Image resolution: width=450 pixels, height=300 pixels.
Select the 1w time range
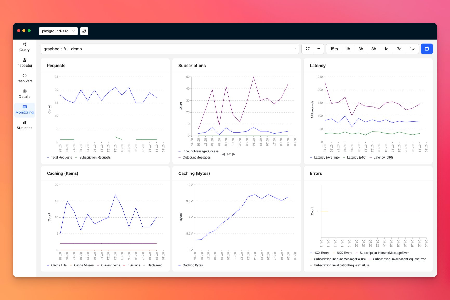point(412,49)
